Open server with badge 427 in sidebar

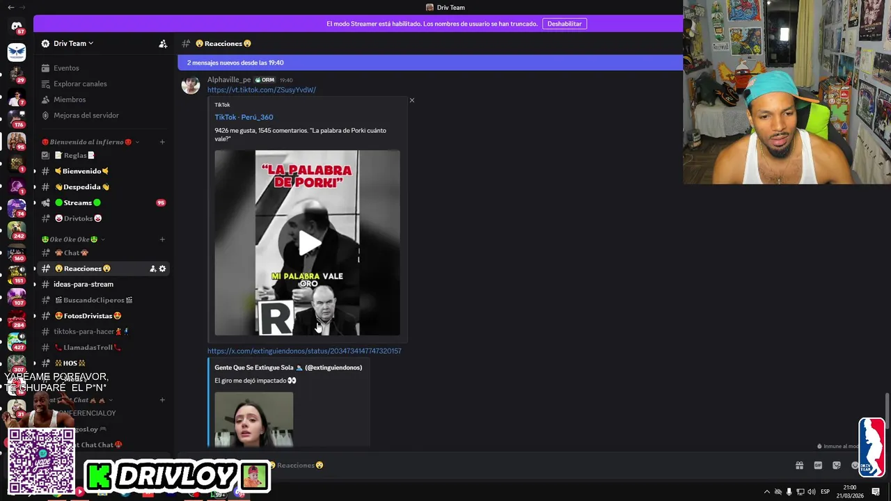tap(17, 341)
